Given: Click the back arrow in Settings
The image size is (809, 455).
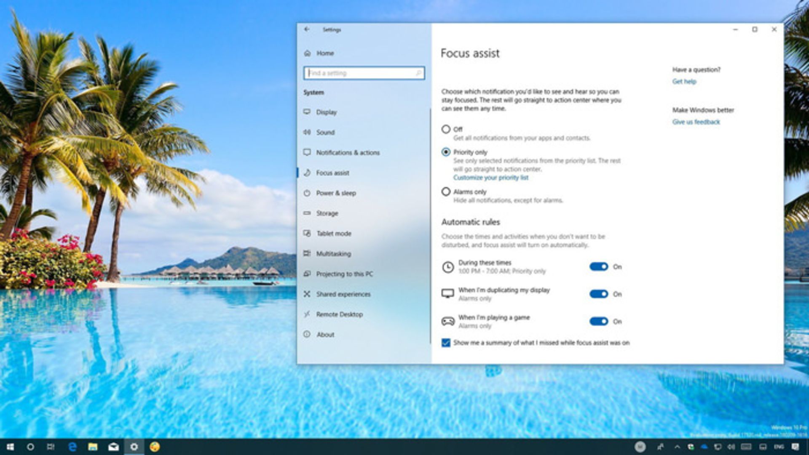Looking at the screenshot, I should [307, 29].
